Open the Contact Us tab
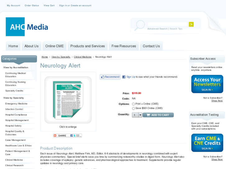 [151, 46]
